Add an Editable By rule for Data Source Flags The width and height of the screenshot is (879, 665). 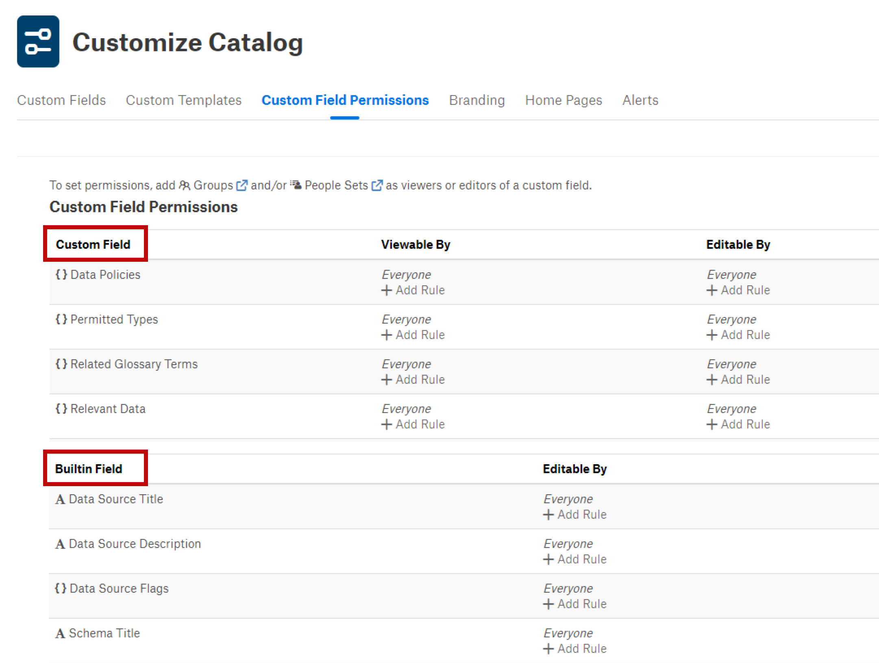(575, 604)
